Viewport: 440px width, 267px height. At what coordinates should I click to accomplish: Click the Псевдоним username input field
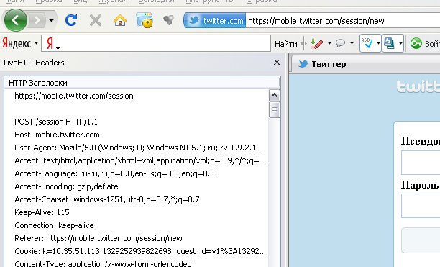point(421,163)
